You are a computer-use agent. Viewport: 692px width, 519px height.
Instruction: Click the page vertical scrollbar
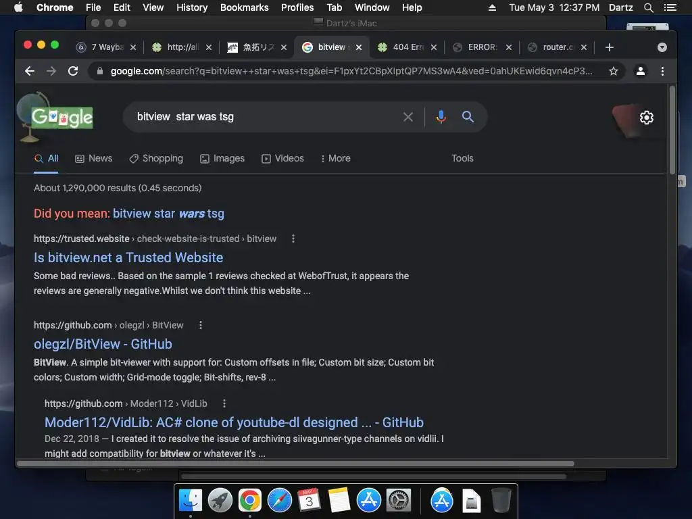(672, 130)
